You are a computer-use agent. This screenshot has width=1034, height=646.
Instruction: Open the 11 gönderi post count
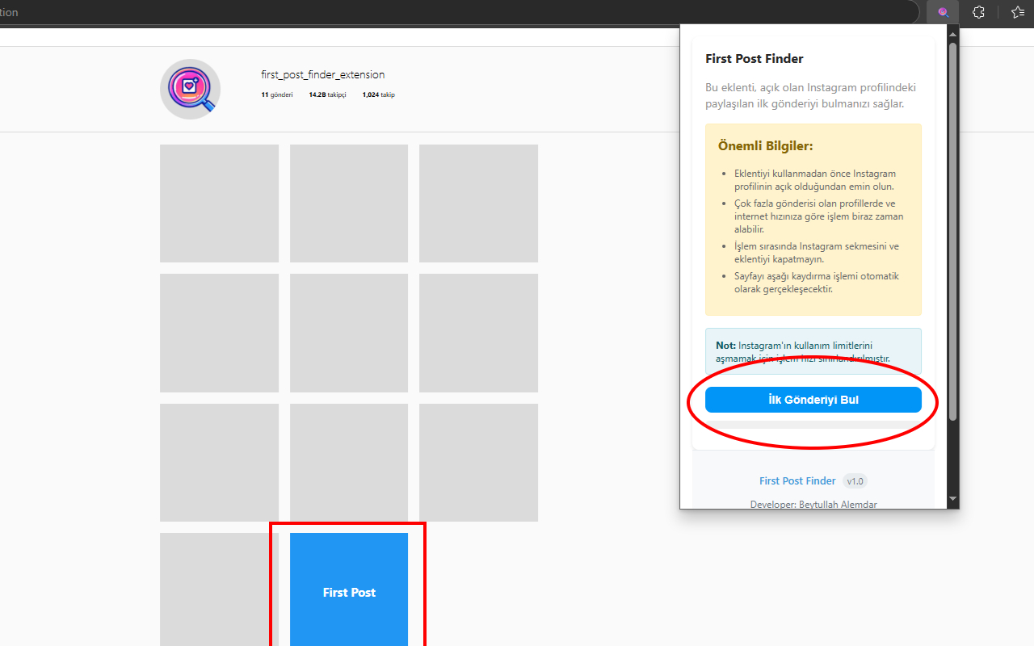click(x=277, y=95)
